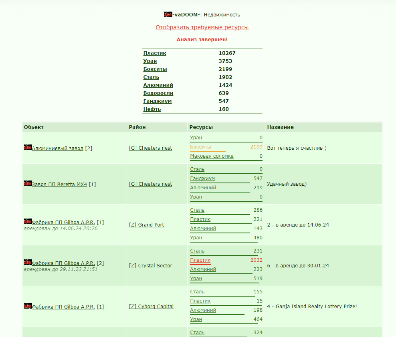Open Сталь in the summary list

pyautogui.click(x=151, y=77)
